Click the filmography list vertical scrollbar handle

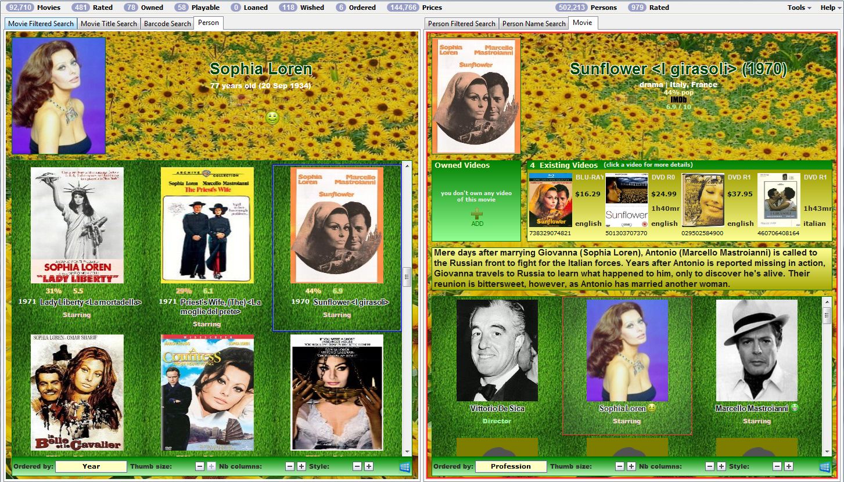(x=407, y=277)
